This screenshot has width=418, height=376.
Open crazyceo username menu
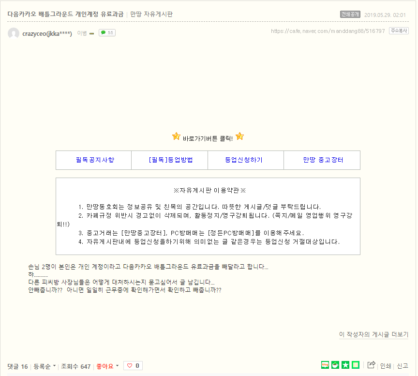(x=47, y=33)
